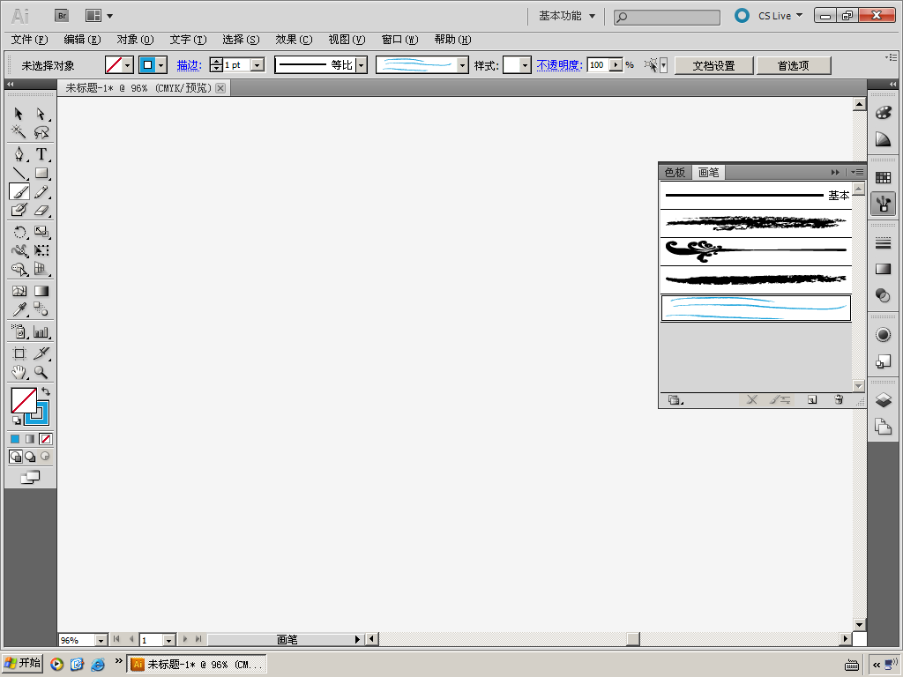Screen dimensions: 903x677
Task: Reset to default fill and stroke
Action: pos(16,420)
